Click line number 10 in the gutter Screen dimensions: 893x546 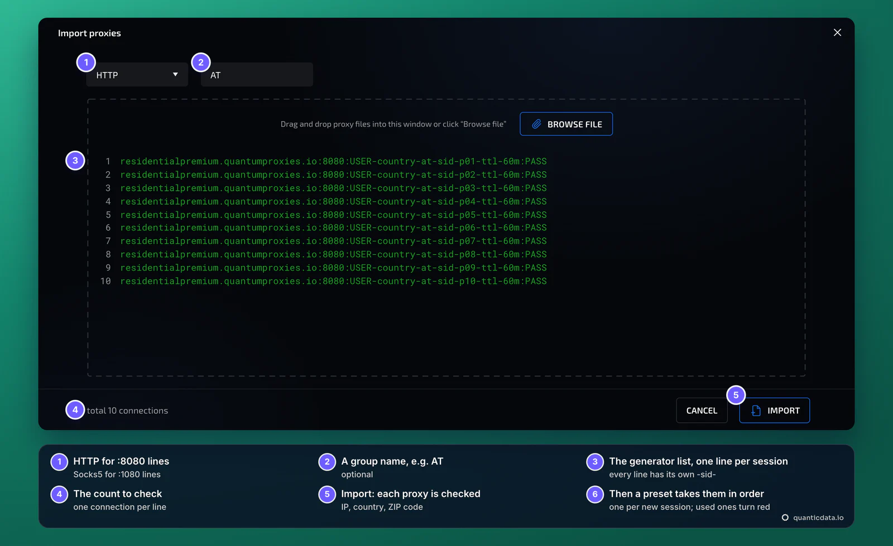coord(105,281)
